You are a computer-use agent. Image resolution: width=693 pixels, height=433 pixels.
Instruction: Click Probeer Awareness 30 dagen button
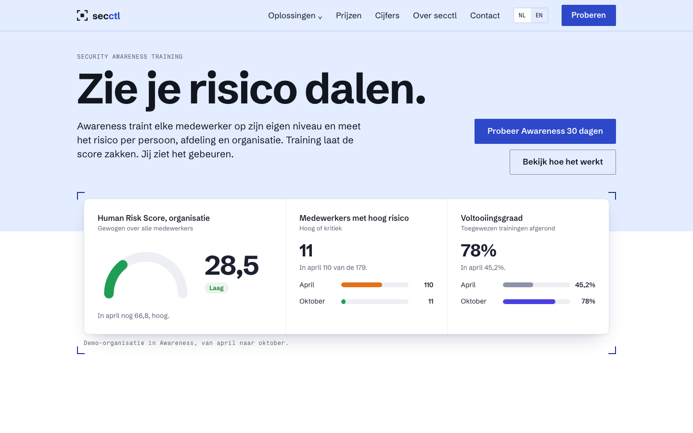click(545, 131)
